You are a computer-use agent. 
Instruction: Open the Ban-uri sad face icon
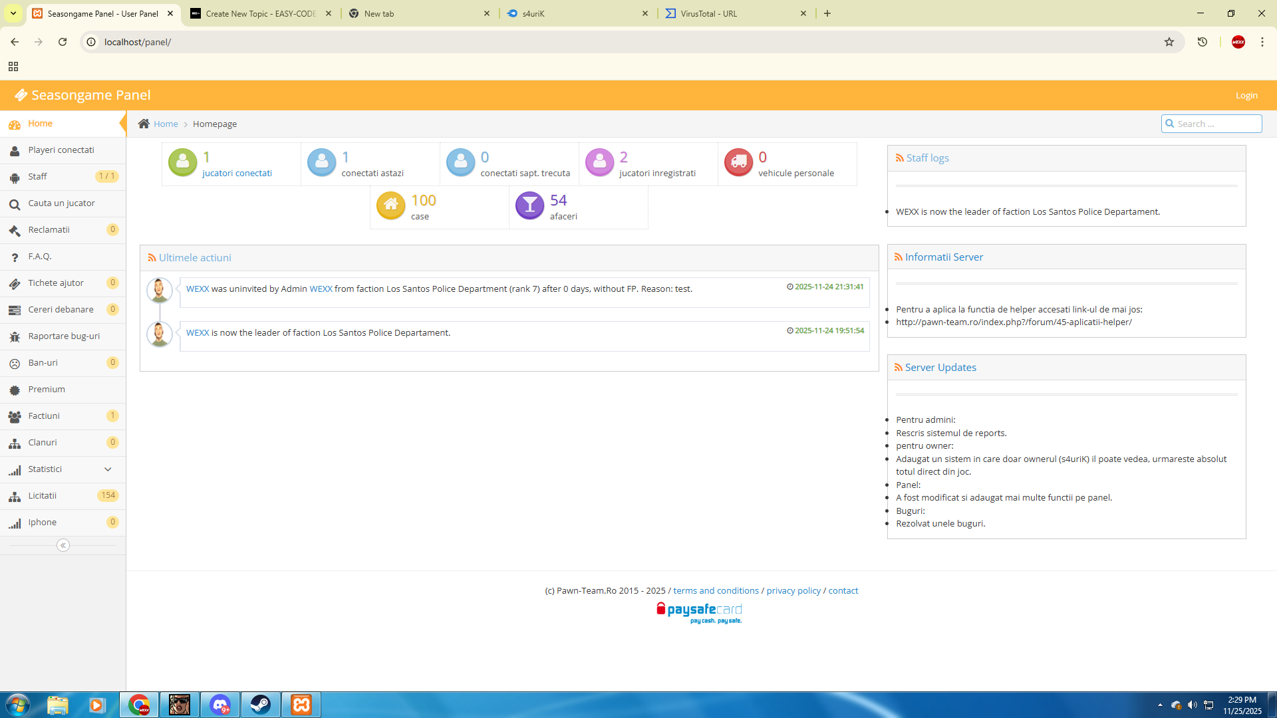pyautogui.click(x=15, y=364)
